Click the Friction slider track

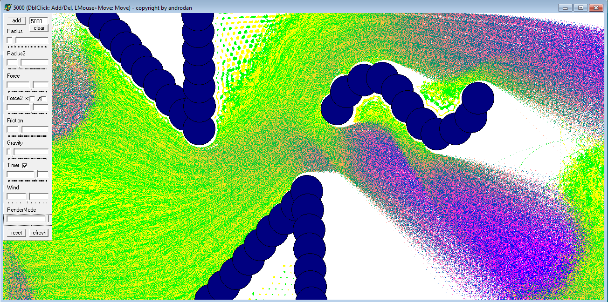pyautogui.click(x=28, y=130)
